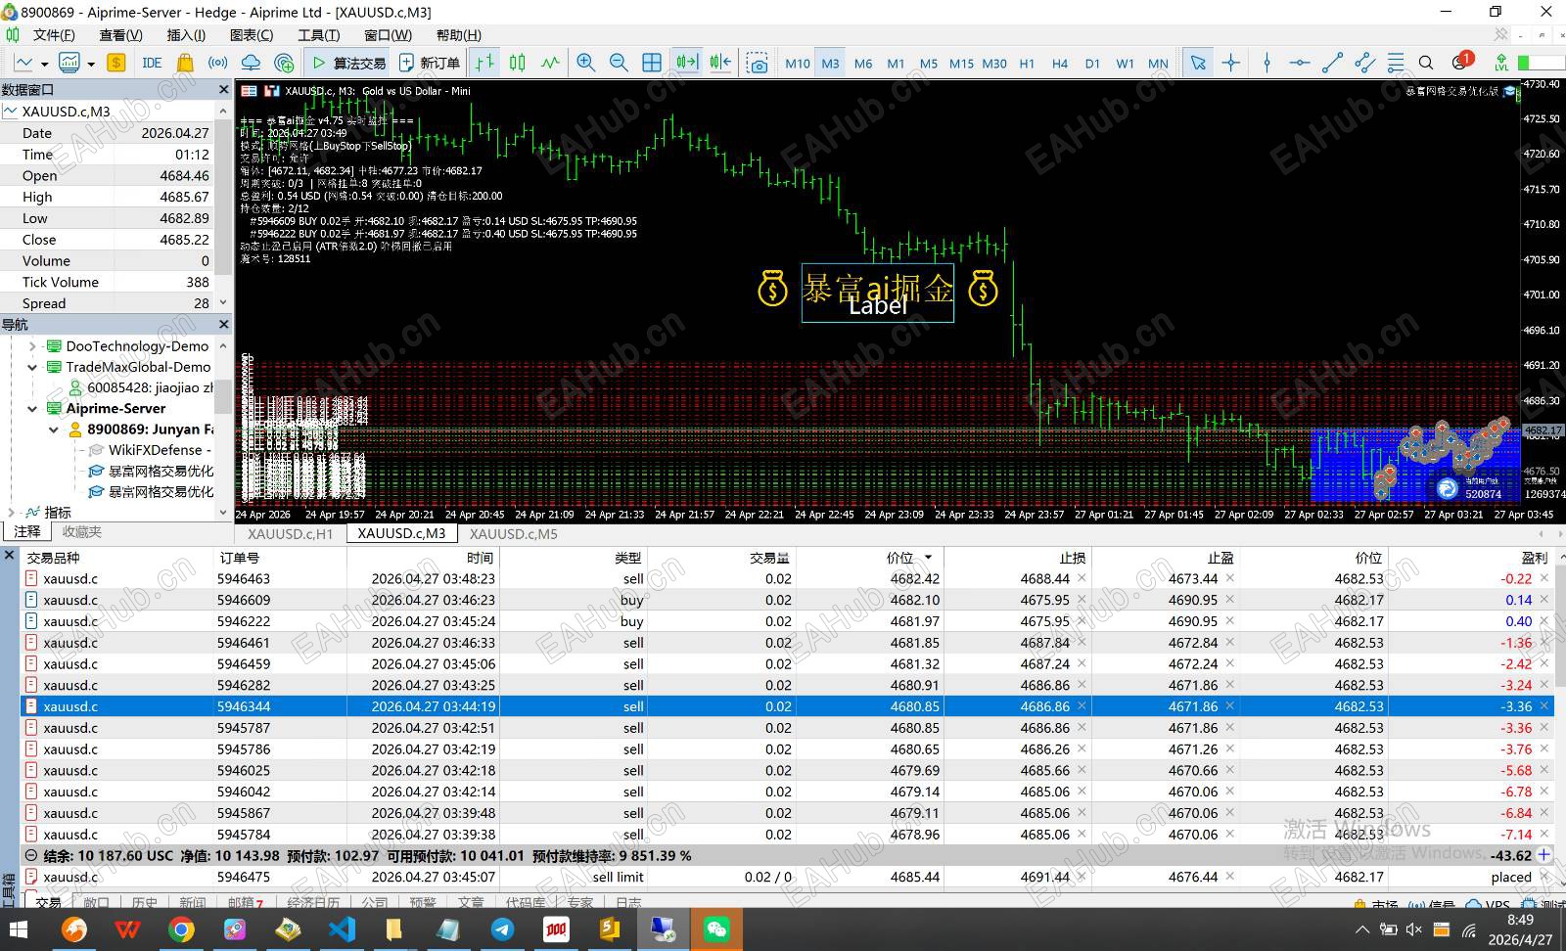Click the green level progress bar
The image size is (1566, 951).
(1542, 63)
